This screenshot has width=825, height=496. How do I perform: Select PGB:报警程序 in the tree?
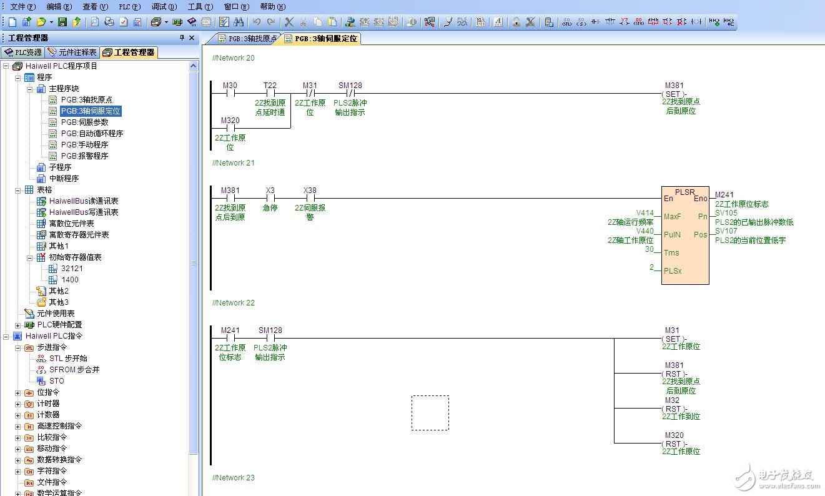click(x=84, y=156)
